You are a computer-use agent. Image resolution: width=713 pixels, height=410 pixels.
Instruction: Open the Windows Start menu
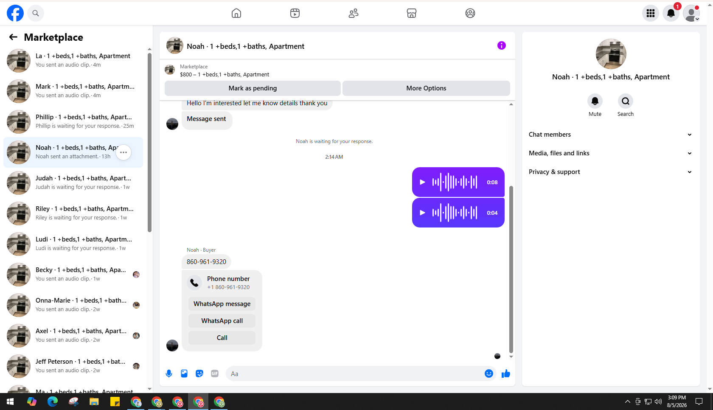pos(10,402)
